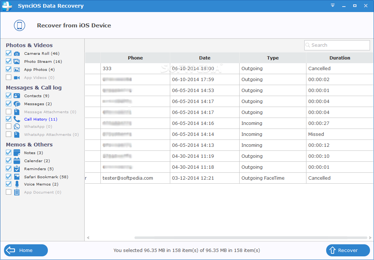This screenshot has height=260, width=374.
Task: Sort by the Duration column header
Action: [x=340, y=58]
